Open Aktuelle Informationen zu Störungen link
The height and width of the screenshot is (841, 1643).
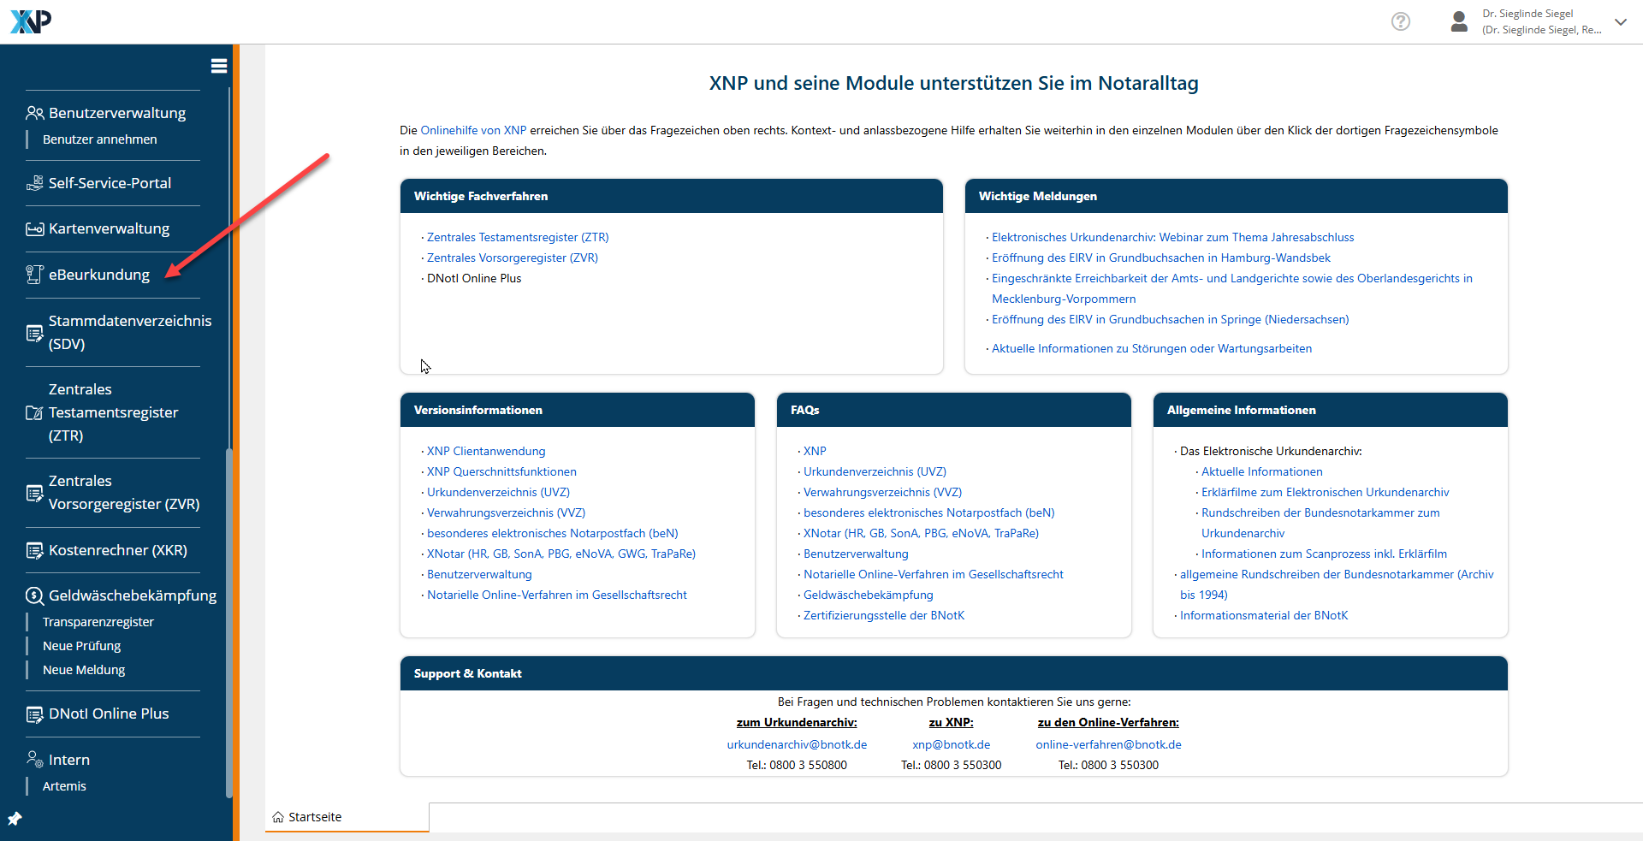(x=1151, y=348)
